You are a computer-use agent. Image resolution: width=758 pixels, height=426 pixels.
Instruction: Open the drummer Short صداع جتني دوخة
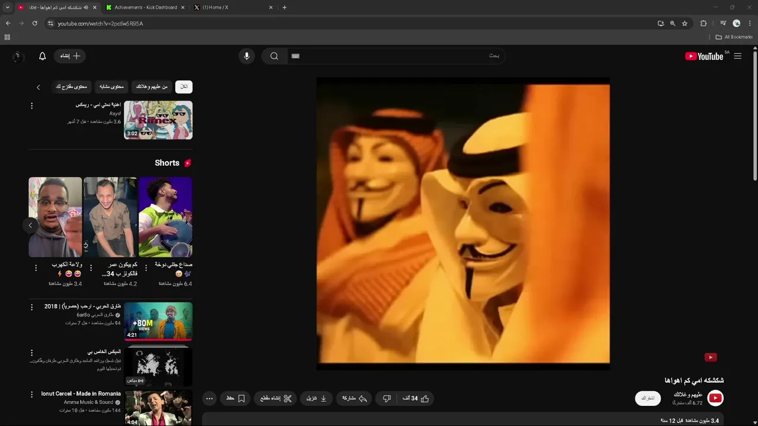165,217
